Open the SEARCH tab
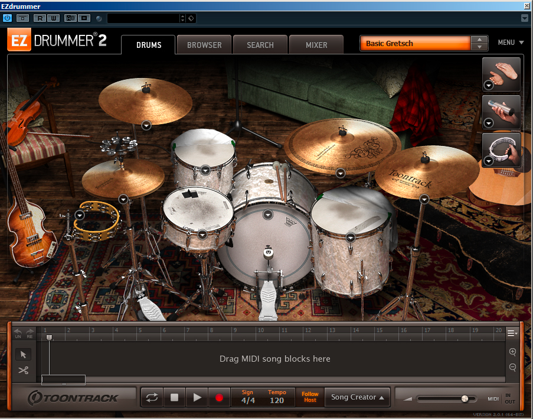Screen dimensions: 533x419 pos(260,45)
